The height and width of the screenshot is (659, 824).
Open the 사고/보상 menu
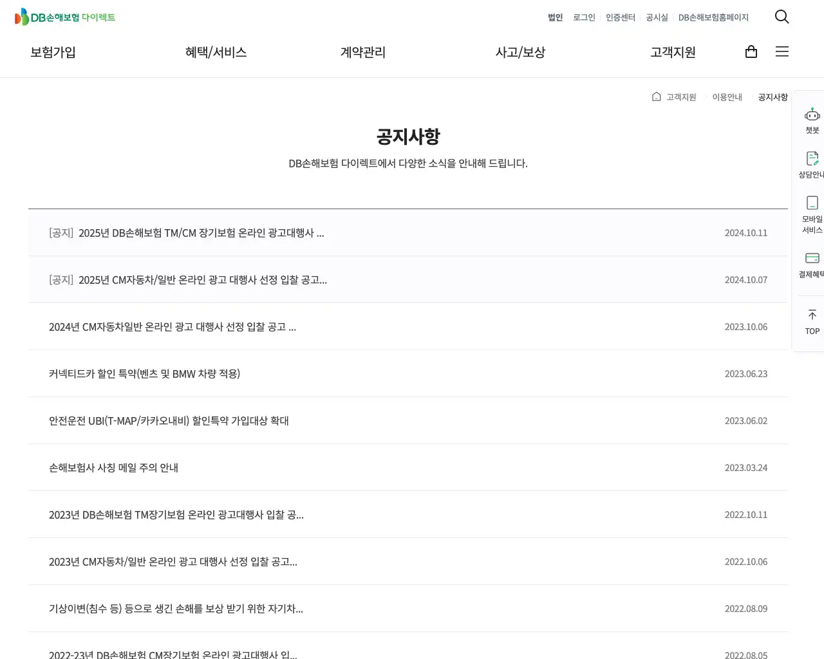click(x=520, y=52)
